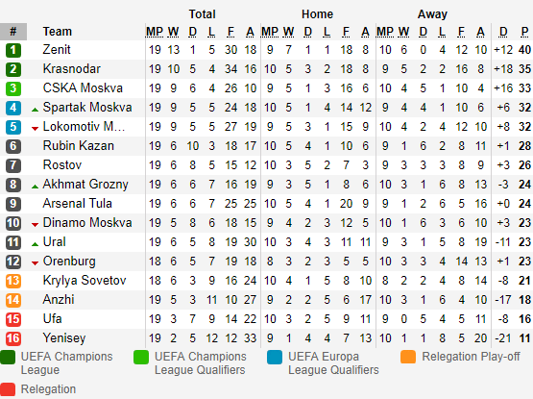Click the # rank column header
Viewport: 533px width, 399px height.
point(13,32)
